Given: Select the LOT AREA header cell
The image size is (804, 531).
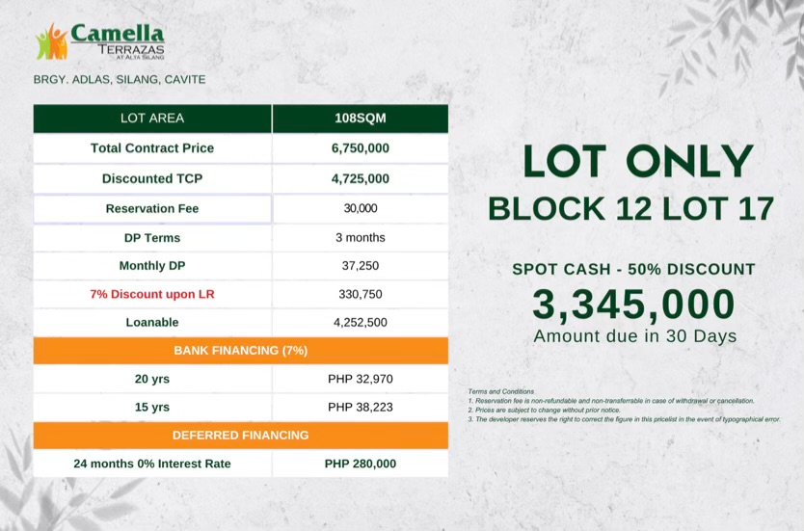Looking at the screenshot, I should (x=152, y=119).
